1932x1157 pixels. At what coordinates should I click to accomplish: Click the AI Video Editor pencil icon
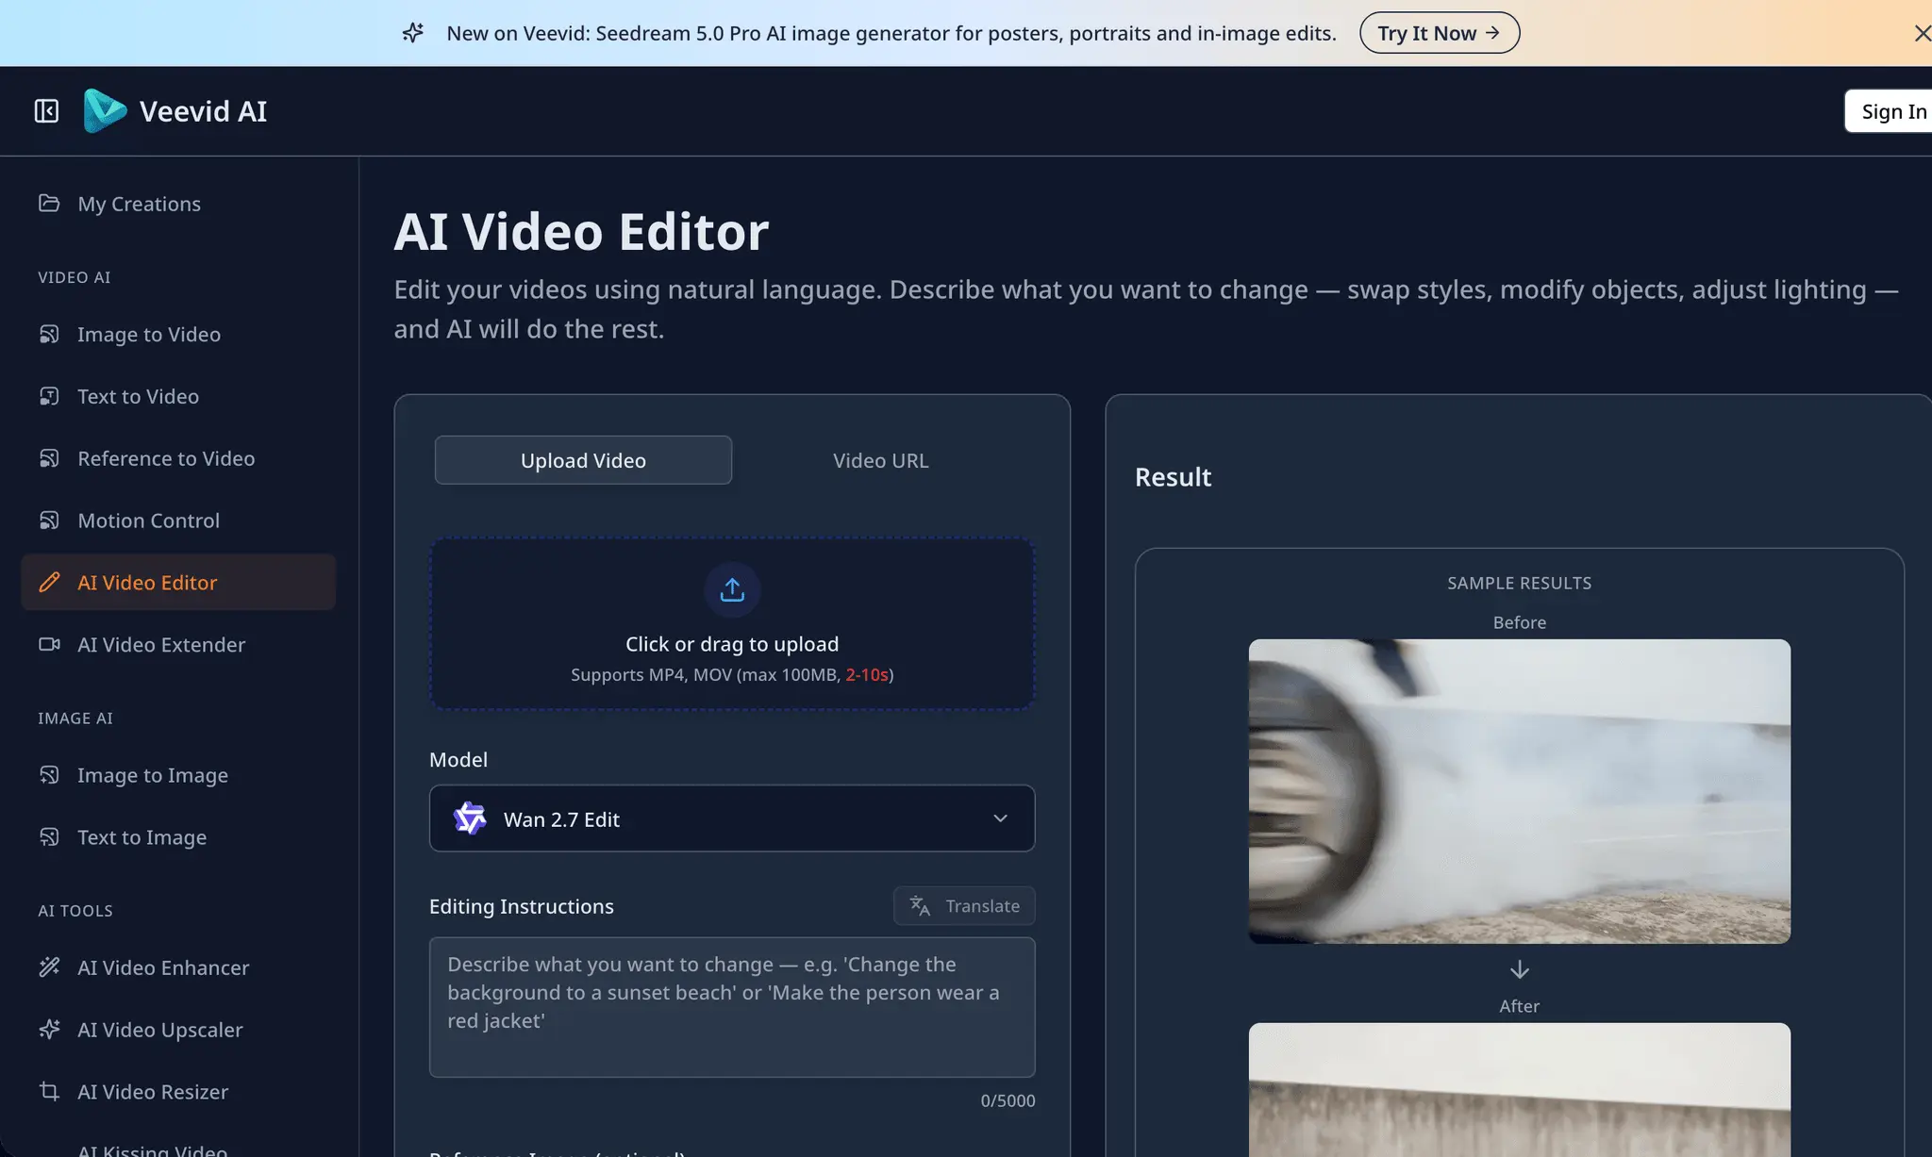click(x=49, y=583)
